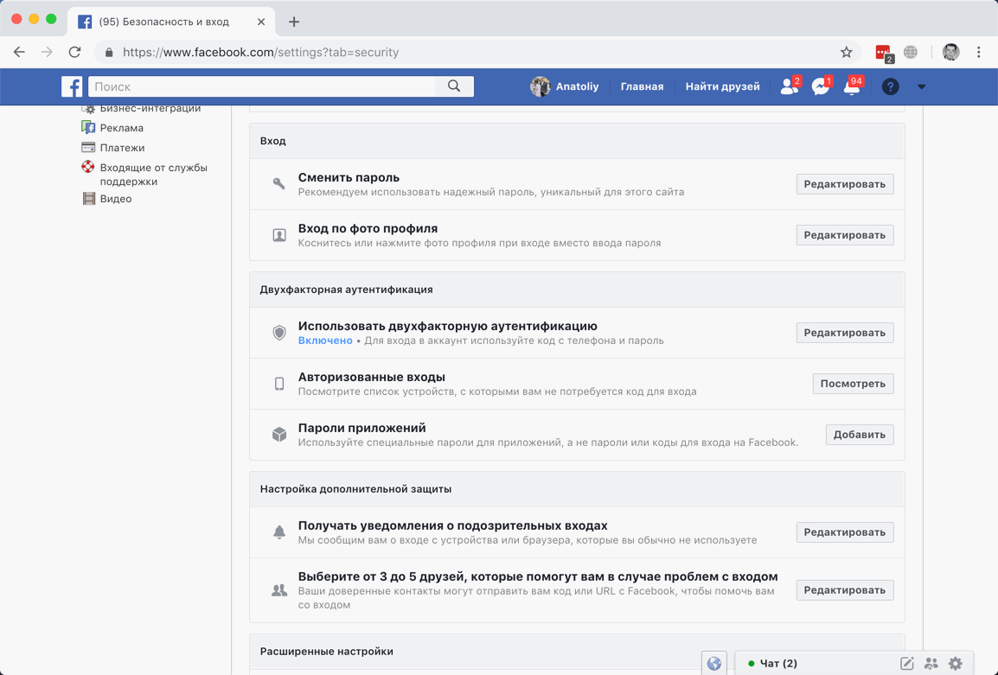Click the Facebook logo icon
998x675 pixels.
(x=72, y=86)
